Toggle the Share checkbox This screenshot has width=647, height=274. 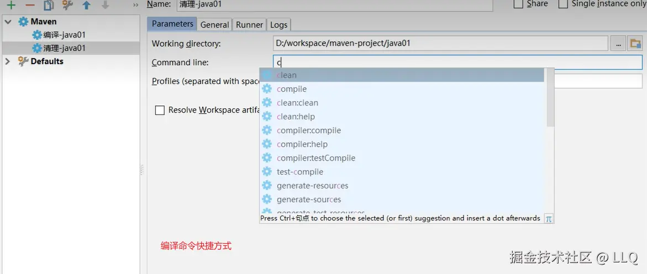(518, 4)
